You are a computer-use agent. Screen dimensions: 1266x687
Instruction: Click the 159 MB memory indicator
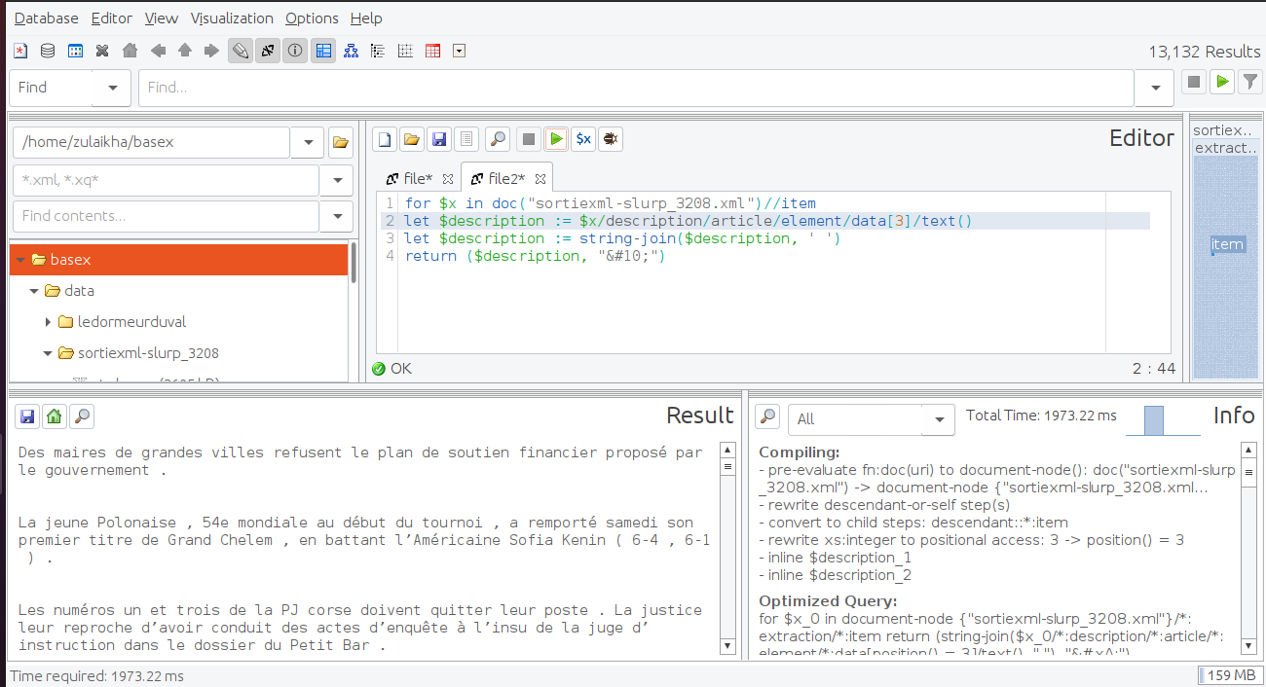(1229, 675)
